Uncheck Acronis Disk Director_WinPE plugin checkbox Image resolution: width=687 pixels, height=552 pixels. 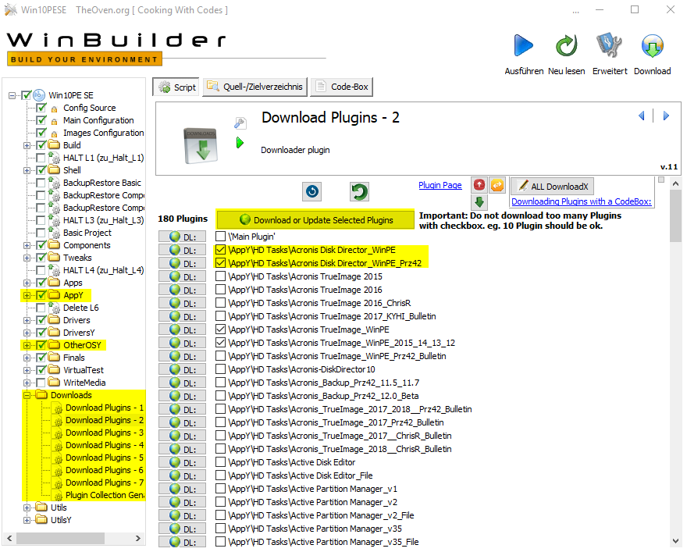(221, 250)
